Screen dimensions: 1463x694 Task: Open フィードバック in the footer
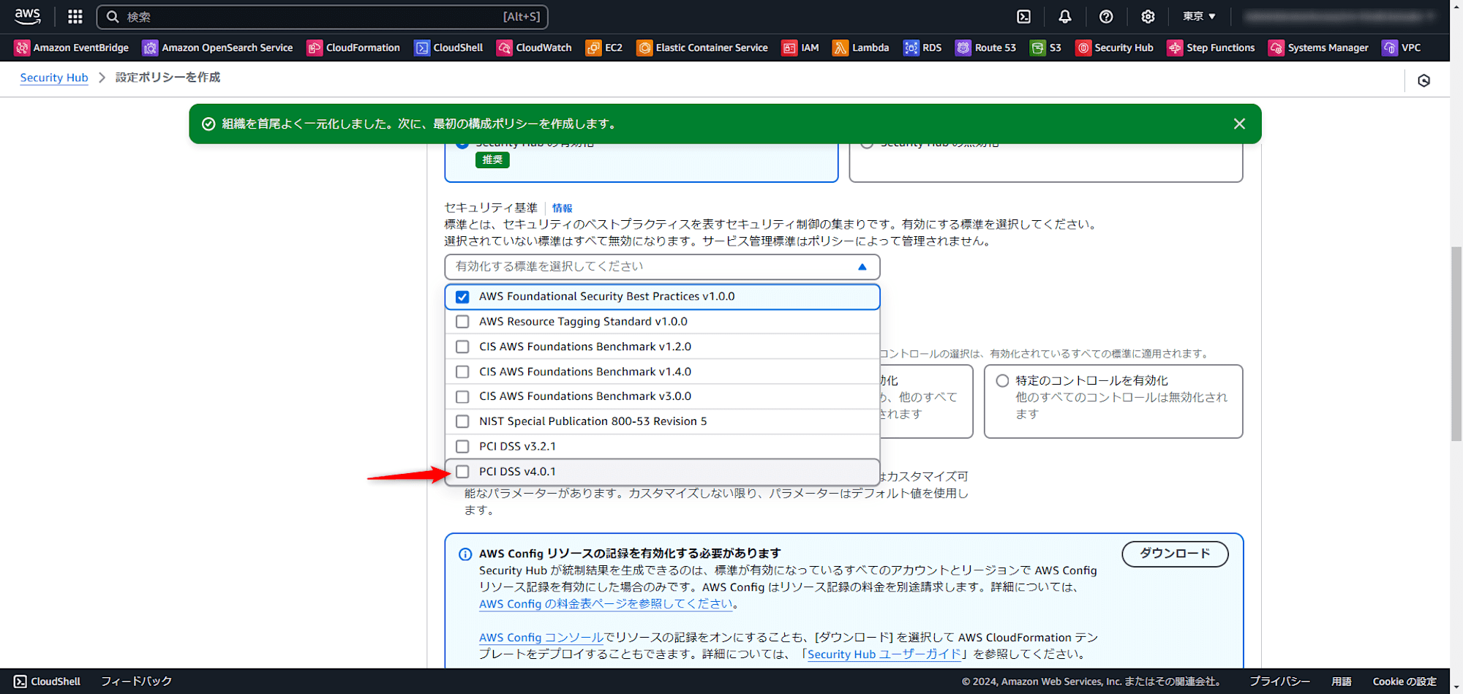coord(136,682)
